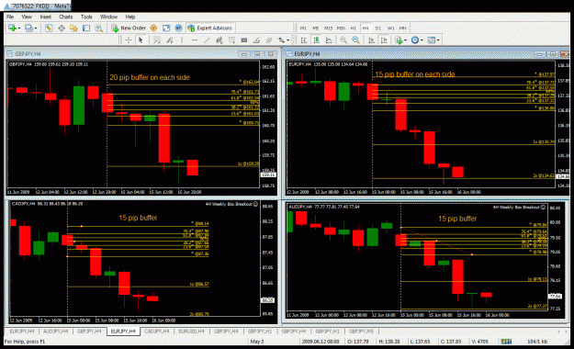Switch to full screen mode
This screenshot has width=574, height=349.
pos(166,28)
